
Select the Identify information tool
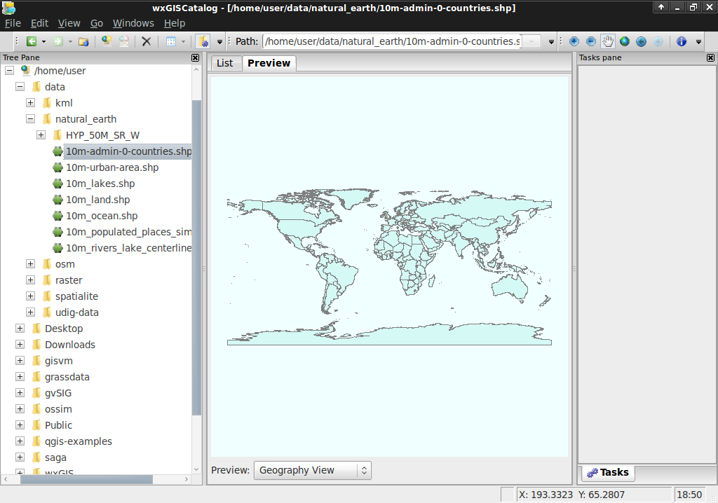click(682, 41)
